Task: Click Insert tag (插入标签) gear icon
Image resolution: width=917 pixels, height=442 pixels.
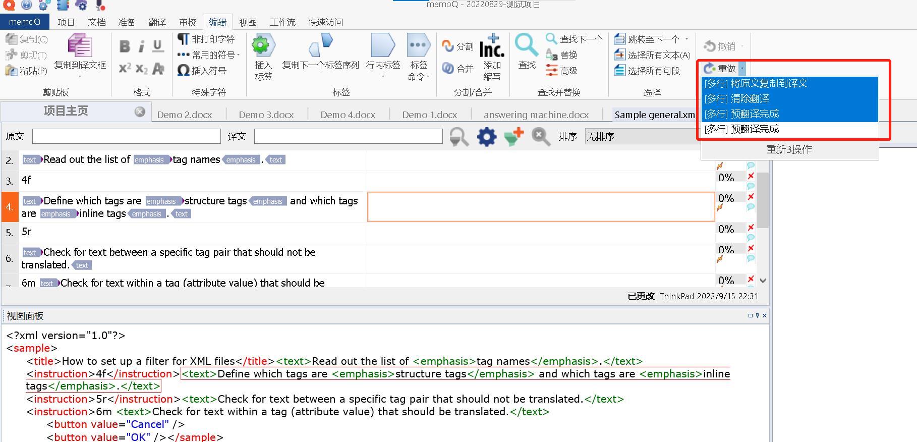Action: [x=263, y=45]
